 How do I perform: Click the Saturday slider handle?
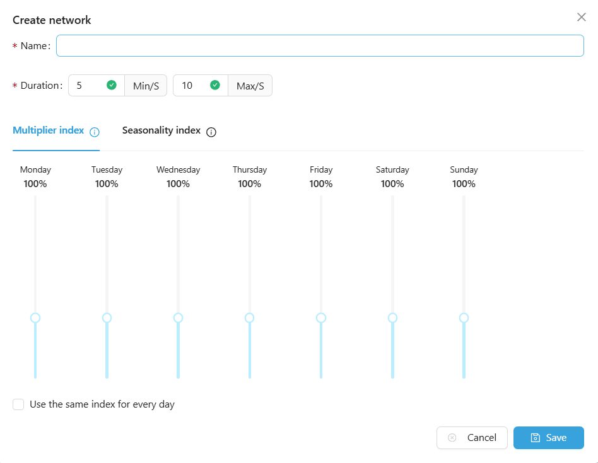[392, 317]
